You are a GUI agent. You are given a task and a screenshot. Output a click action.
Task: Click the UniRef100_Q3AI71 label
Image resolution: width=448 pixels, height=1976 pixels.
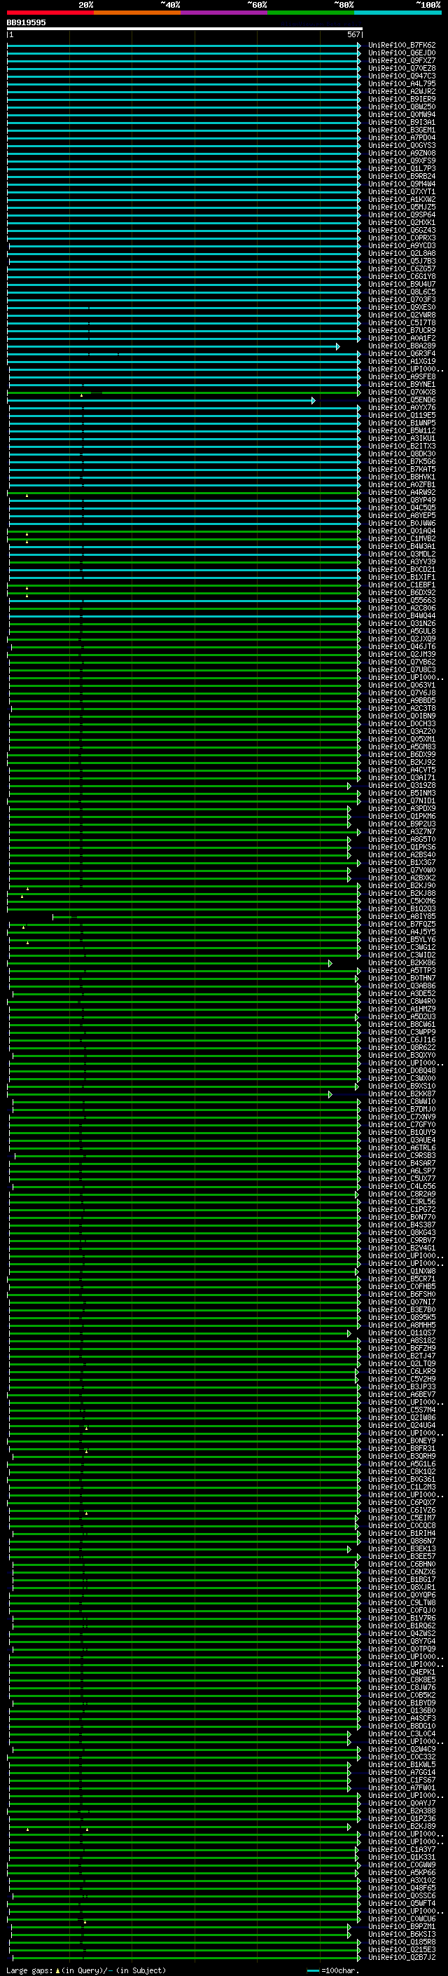click(401, 778)
